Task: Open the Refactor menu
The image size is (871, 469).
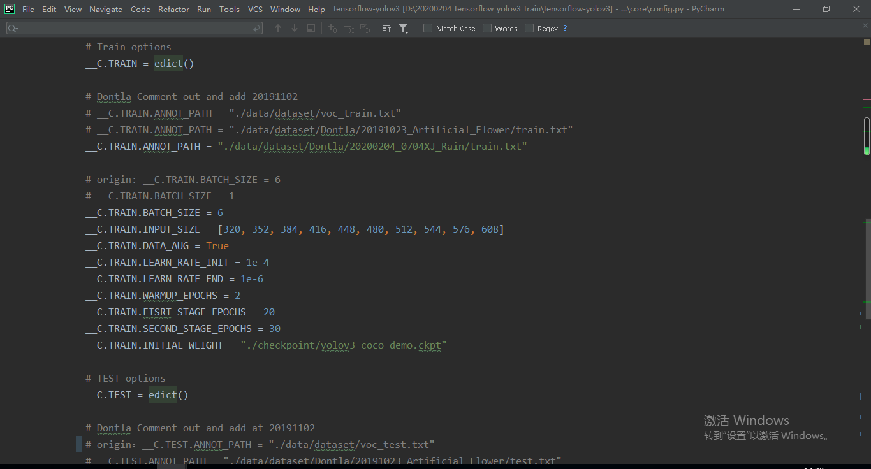Action: pyautogui.click(x=173, y=9)
